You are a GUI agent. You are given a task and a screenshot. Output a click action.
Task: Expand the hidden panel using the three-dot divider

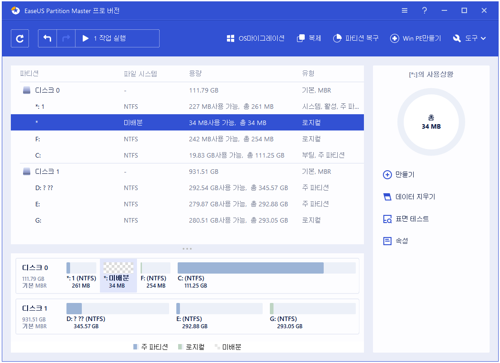(x=187, y=248)
